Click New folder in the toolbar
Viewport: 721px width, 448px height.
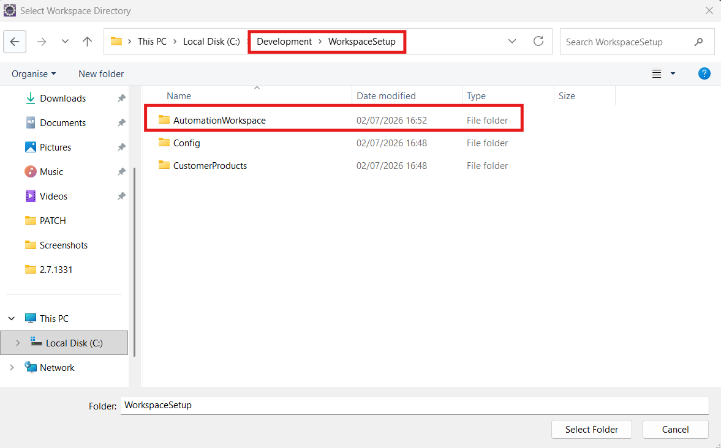[x=100, y=74]
